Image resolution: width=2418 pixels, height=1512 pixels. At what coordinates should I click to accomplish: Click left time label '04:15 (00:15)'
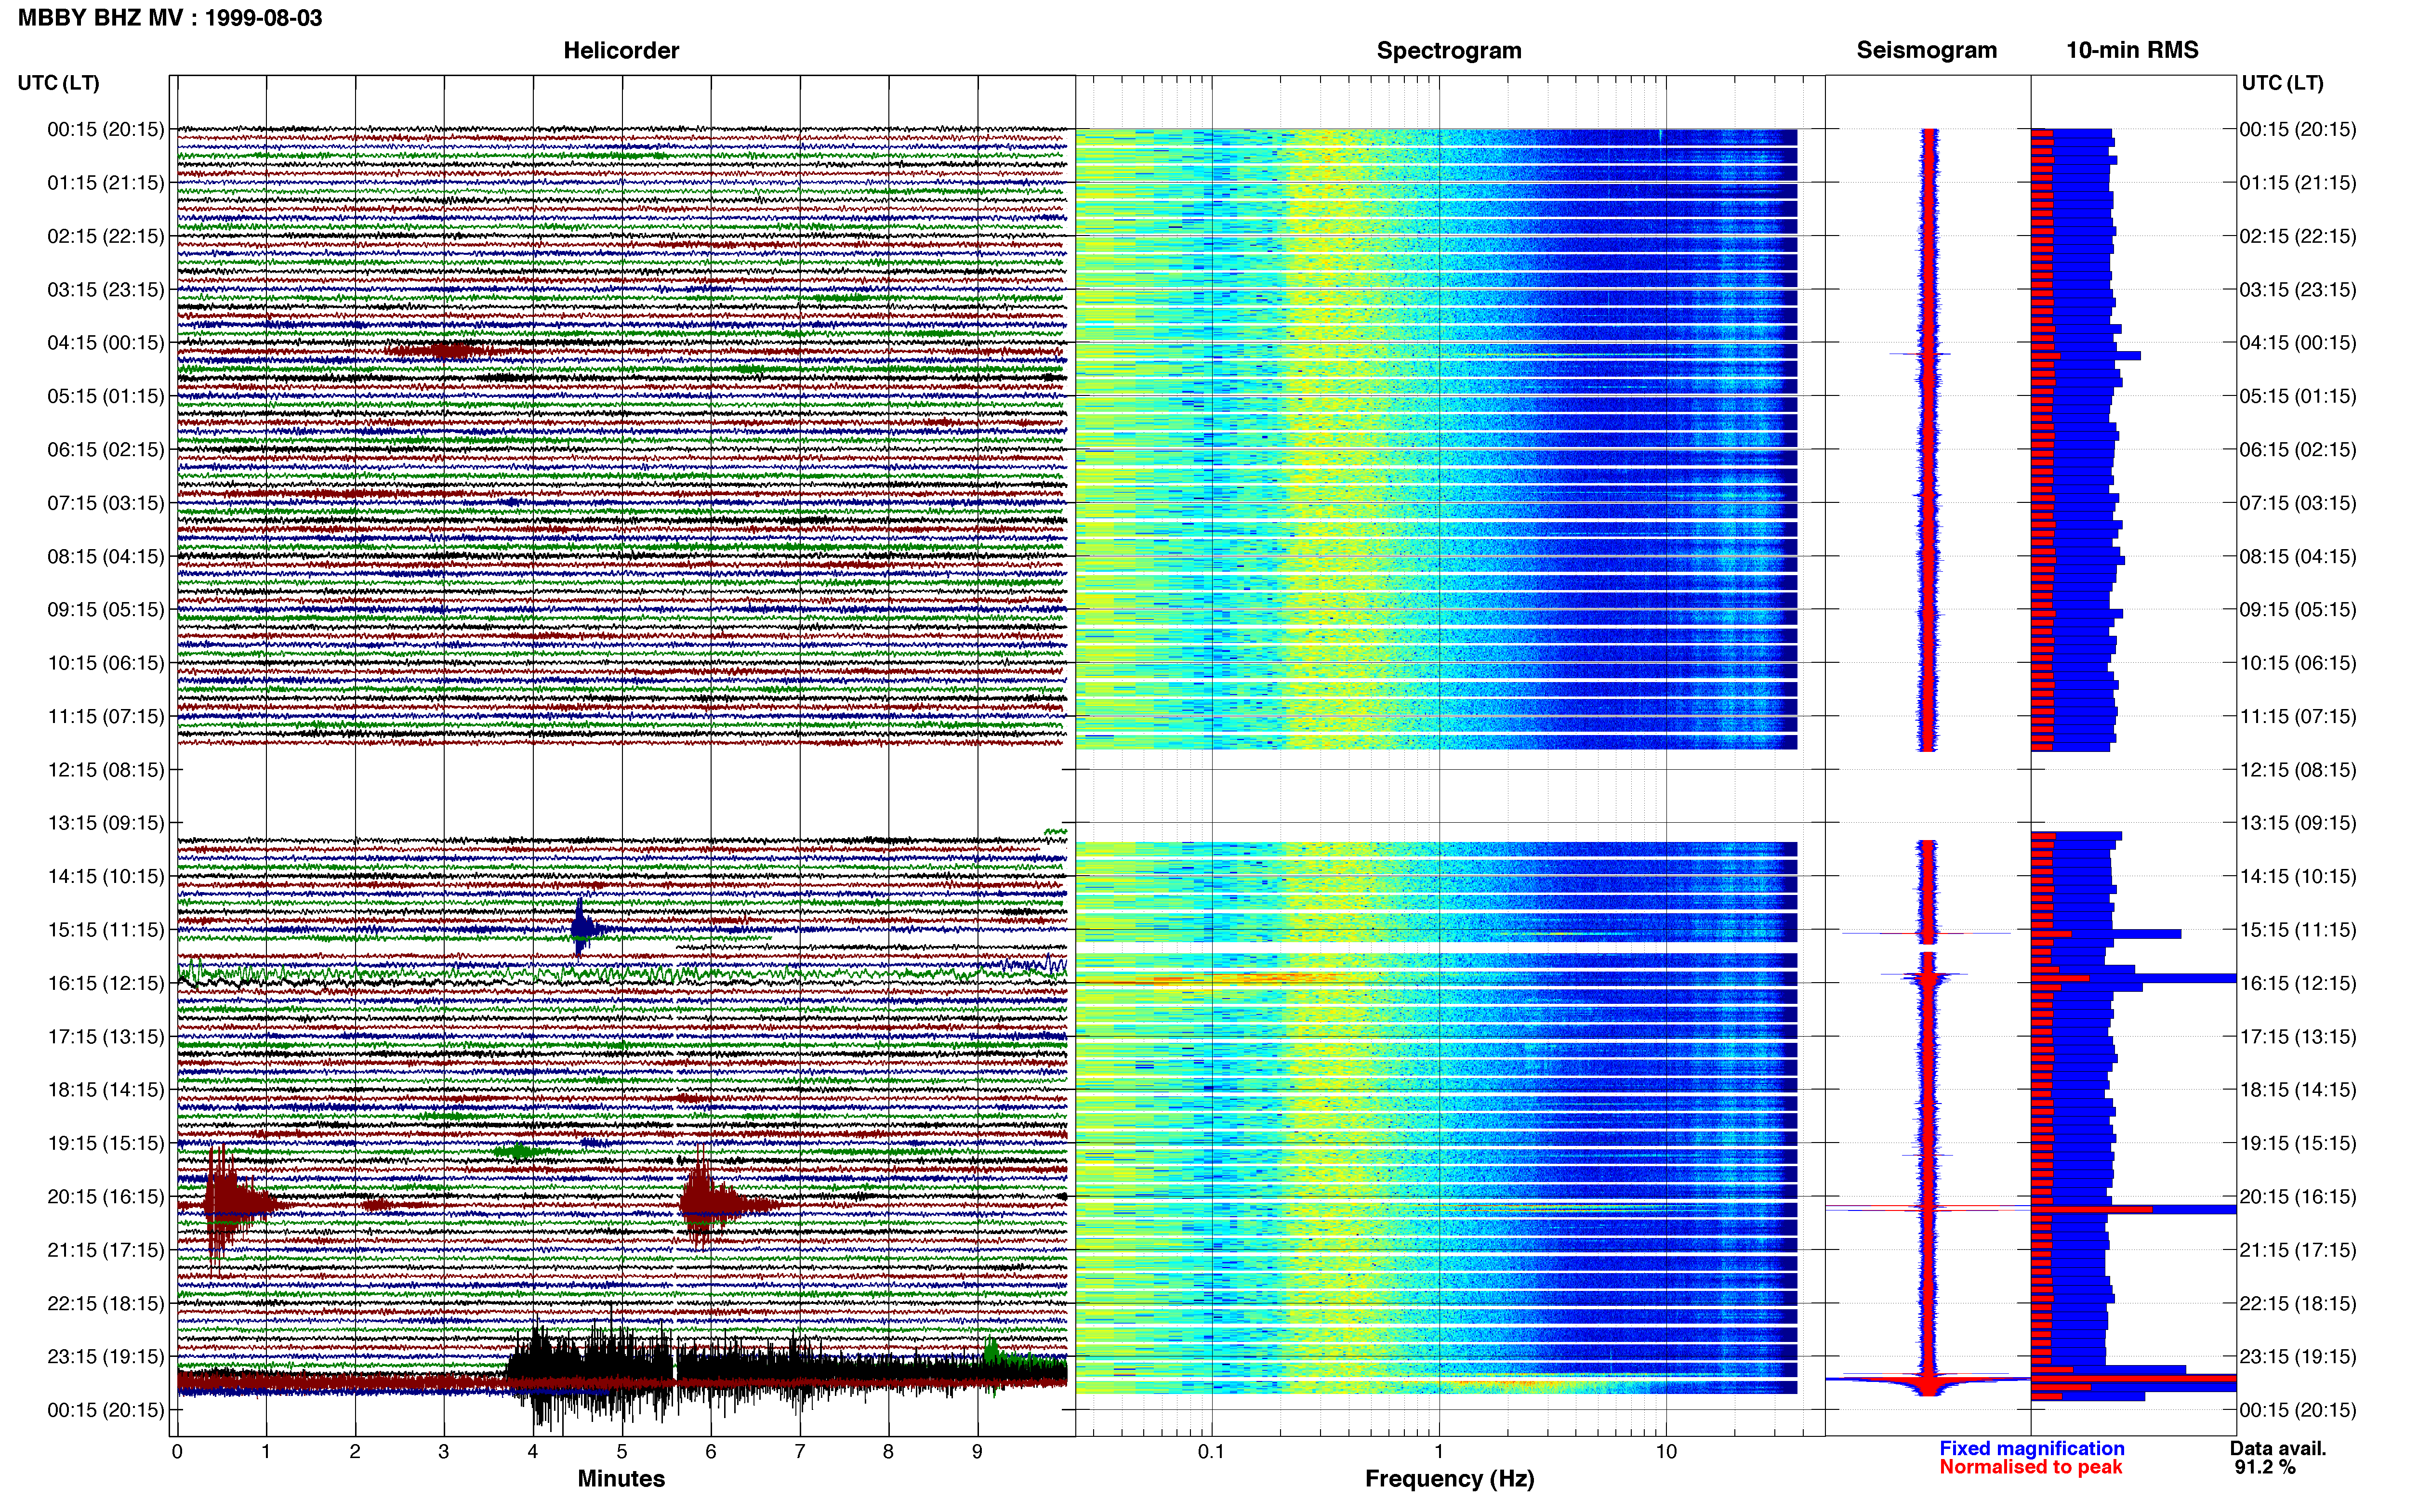pos(106,343)
